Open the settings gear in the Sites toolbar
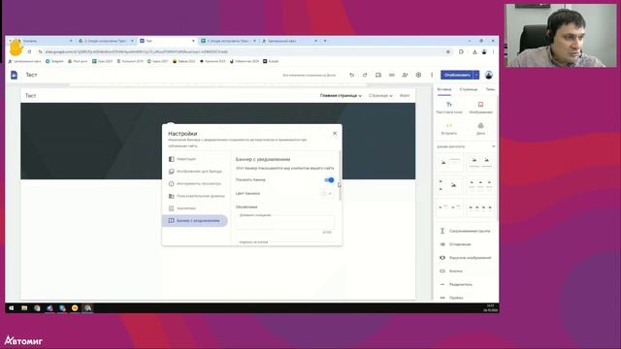The width and height of the screenshot is (621, 349). tap(418, 75)
